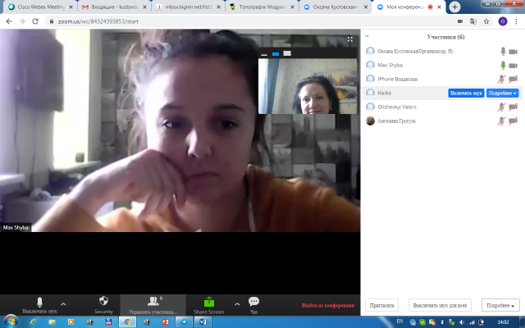The width and height of the screenshot is (525, 328).
Task: Click disabled camera icon for iPhone Владислав
Action: pyautogui.click(x=514, y=79)
